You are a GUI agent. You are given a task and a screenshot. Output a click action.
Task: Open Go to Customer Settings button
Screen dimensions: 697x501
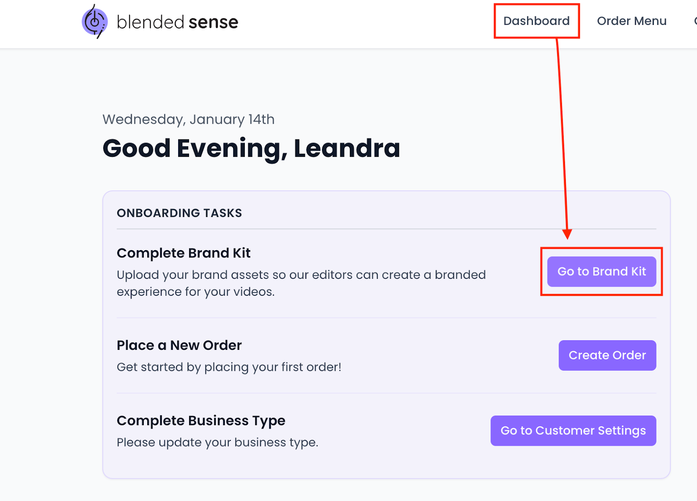pyautogui.click(x=573, y=431)
